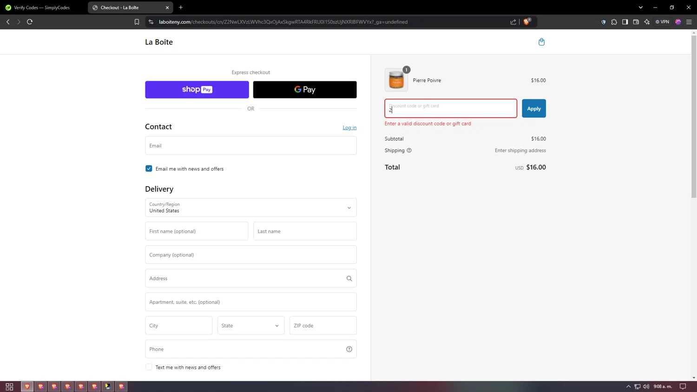Check Text me with news and offers
Viewport: 697px width, 392px height.
pyautogui.click(x=149, y=367)
